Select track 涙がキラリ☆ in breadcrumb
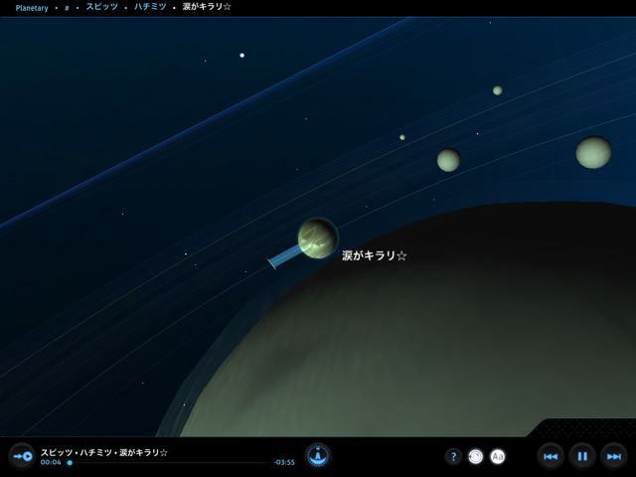 (x=207, y=7)
